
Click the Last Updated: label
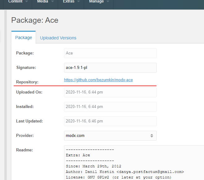tap(29, 121)
